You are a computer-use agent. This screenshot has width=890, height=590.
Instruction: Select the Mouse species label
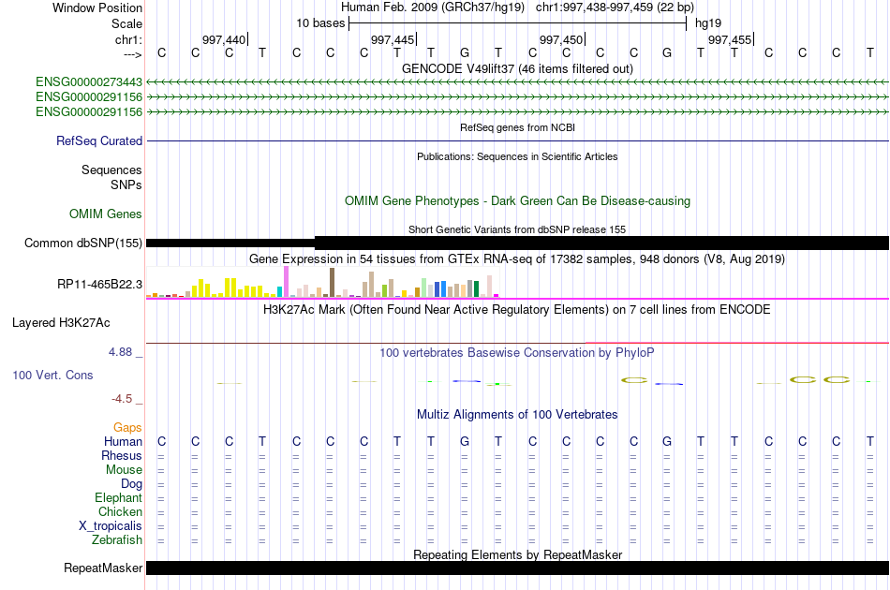(x=125, y=470)
